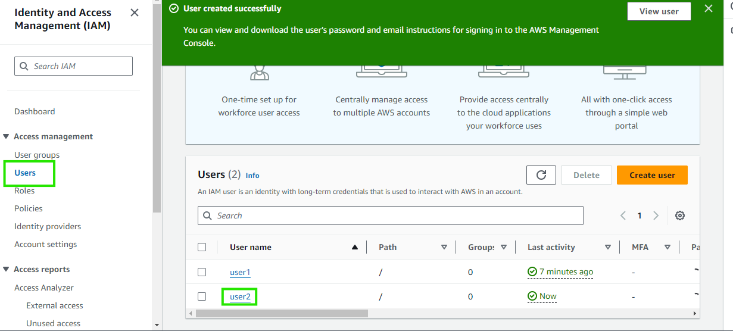Click the disabled Delete button

tap(587, 175)
